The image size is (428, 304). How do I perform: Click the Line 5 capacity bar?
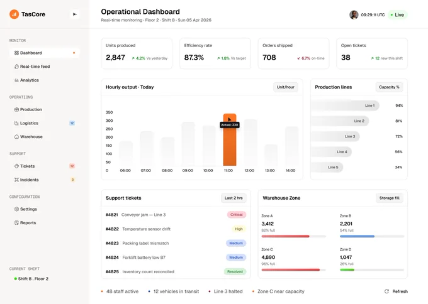tap(327, 167)
